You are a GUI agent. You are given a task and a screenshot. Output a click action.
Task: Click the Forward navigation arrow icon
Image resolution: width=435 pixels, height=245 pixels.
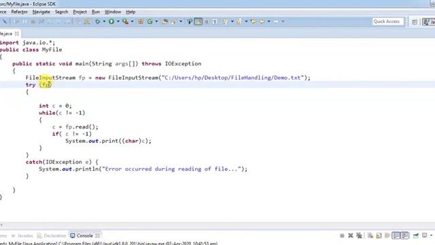276,21
